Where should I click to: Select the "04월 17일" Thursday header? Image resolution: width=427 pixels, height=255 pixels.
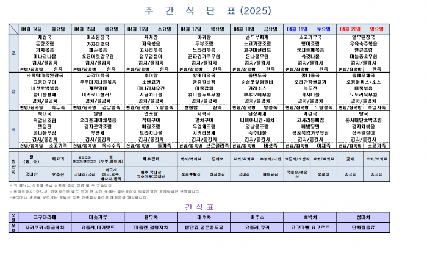(204, 29)
